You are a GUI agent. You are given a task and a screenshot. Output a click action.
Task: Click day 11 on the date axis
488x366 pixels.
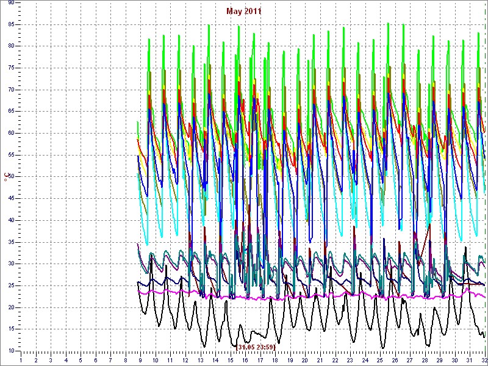coord(170,361)
